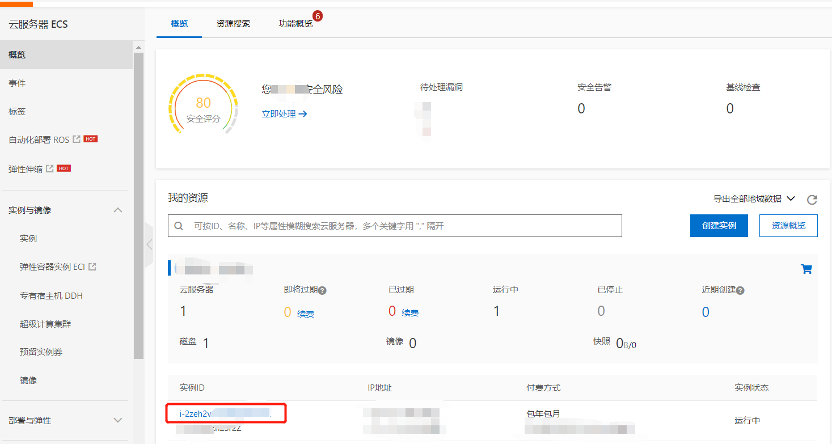This screenshot has height=444, width=832.
Task: Click the 待处理漏洞 label
Action: pos(441,87)
